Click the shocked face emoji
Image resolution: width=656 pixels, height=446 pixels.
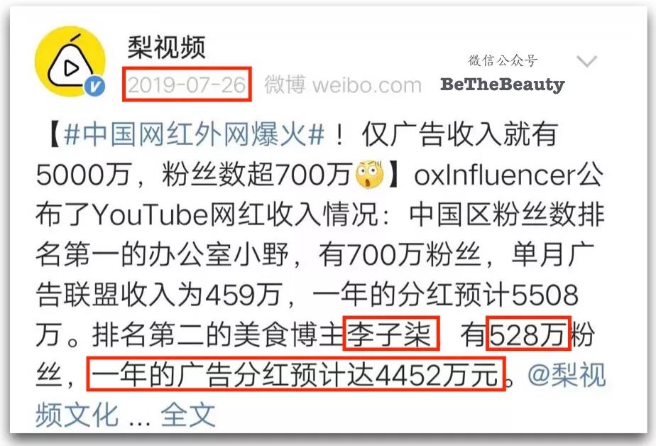[369, 175]
